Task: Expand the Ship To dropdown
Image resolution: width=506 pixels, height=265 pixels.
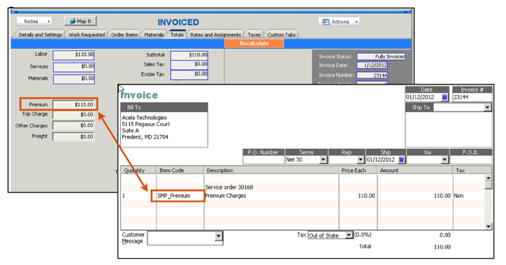Action: (487, 108)
